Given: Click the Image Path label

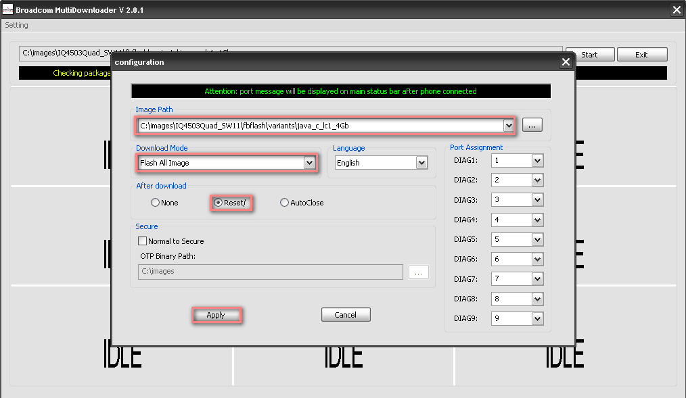Looking at the screenshot, I should (154, 109).
